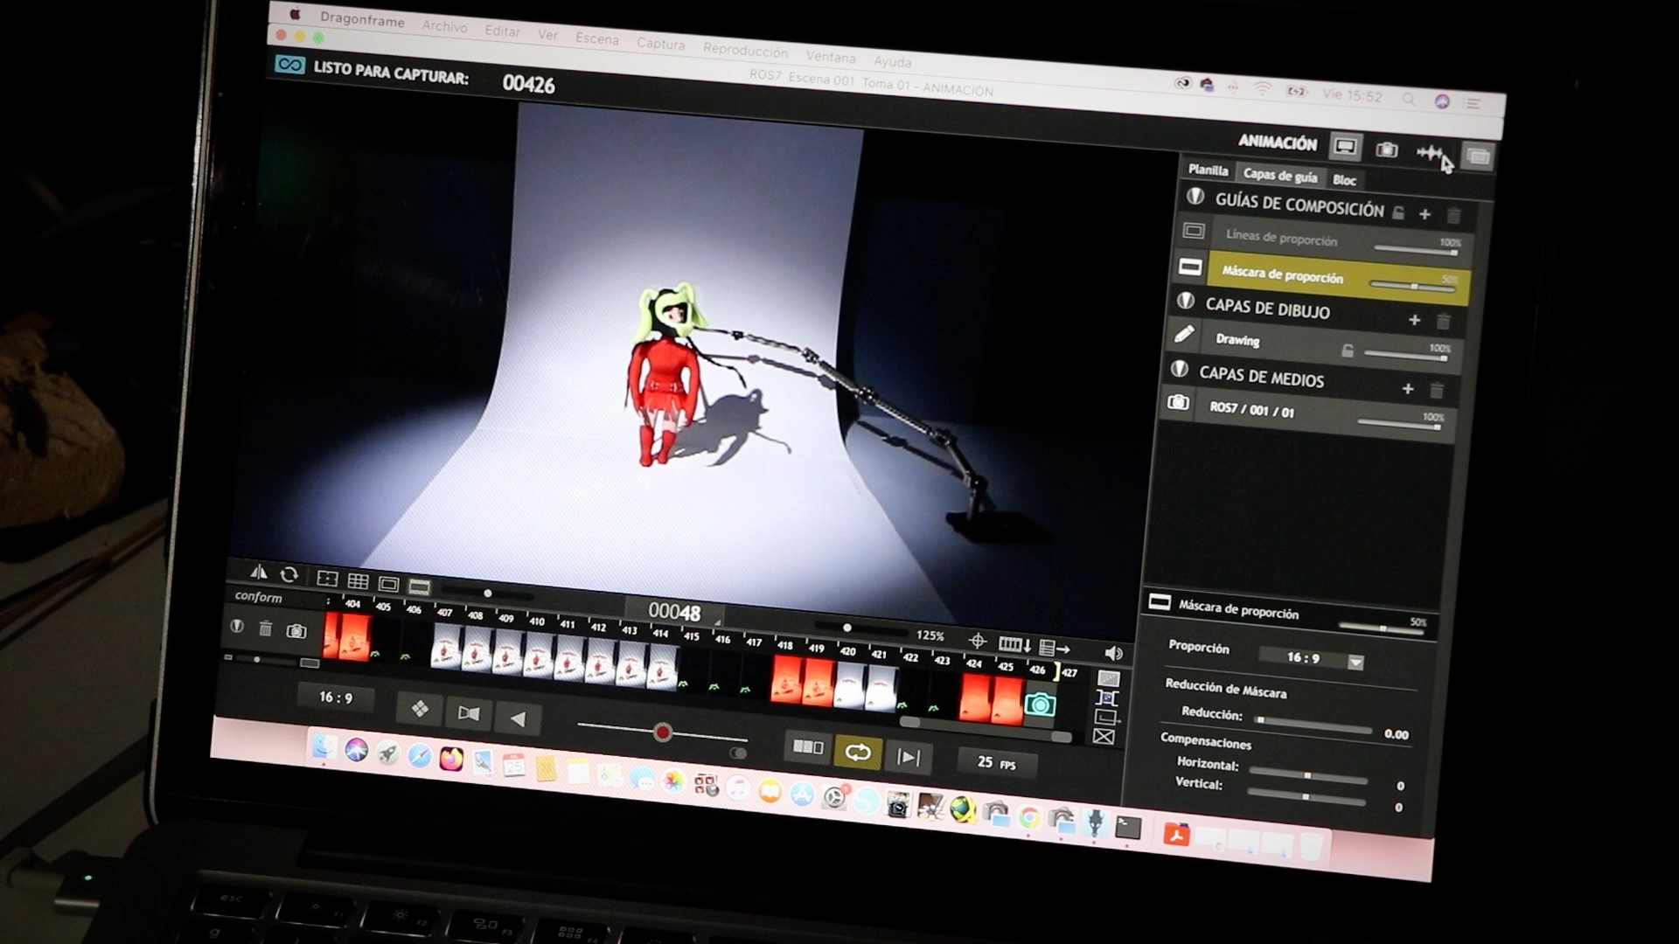Toggle the Capas de Dibujo group visibility

1186,302
